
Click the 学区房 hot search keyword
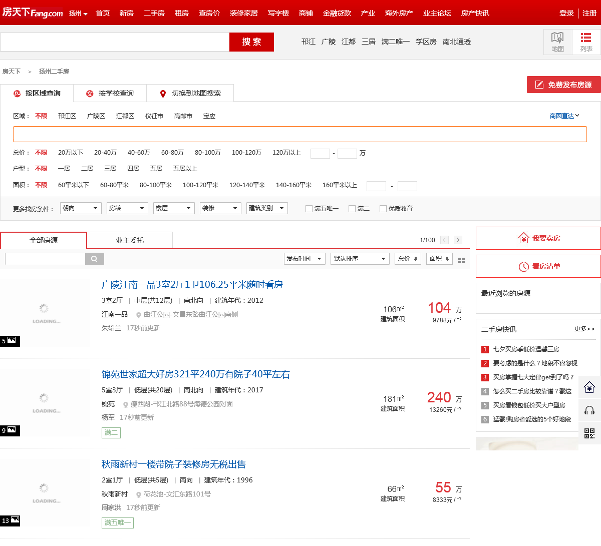(426, 42)
